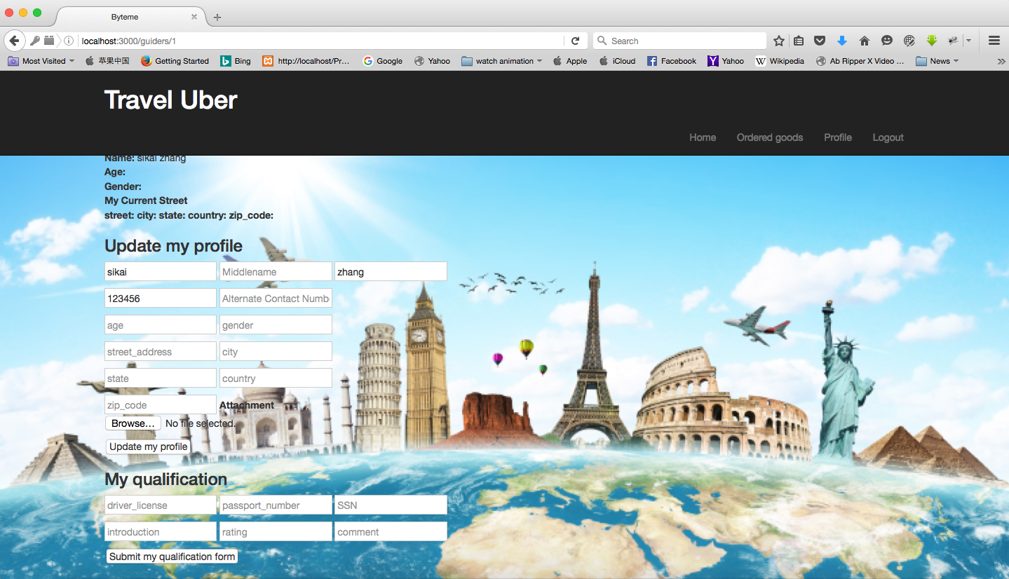
Task: Expand the News bookmarks folder
Action: coord(937,61)
